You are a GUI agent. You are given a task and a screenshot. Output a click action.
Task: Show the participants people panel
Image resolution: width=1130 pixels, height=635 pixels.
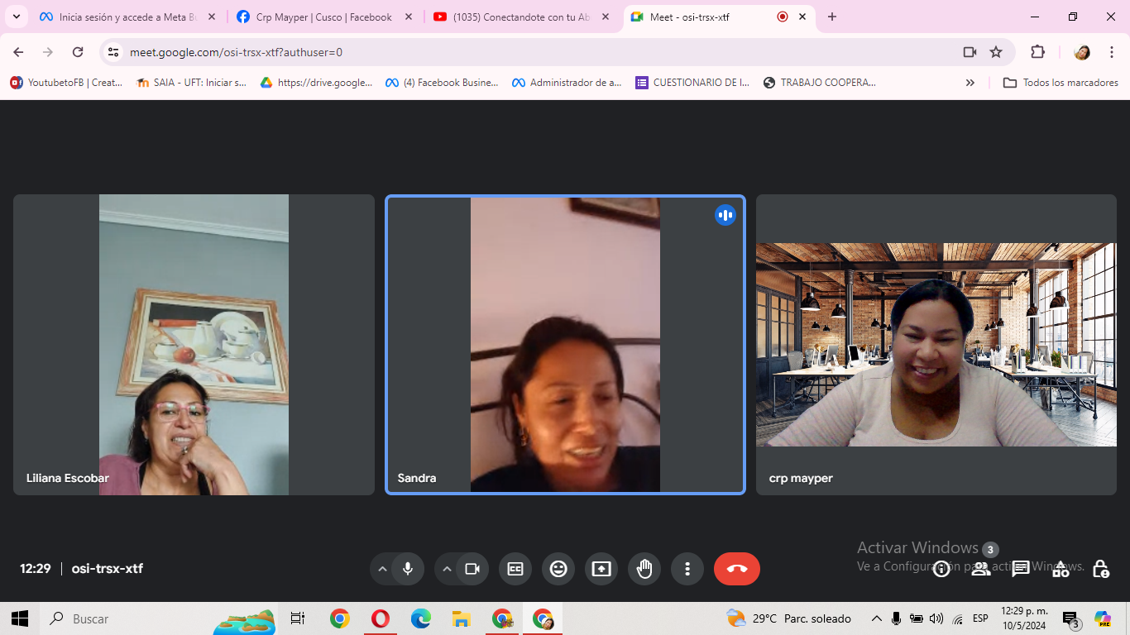point(980,569)
